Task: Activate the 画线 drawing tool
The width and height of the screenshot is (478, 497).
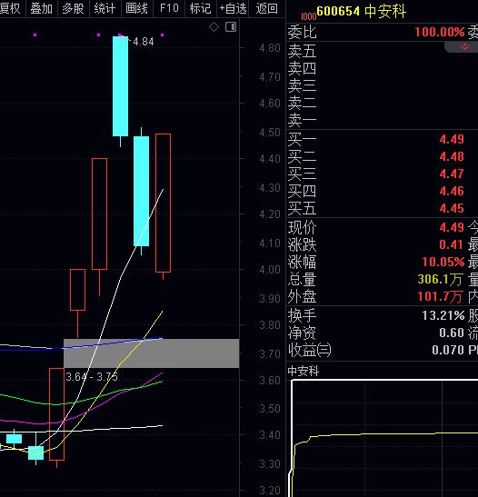Action: click(136, 8)
